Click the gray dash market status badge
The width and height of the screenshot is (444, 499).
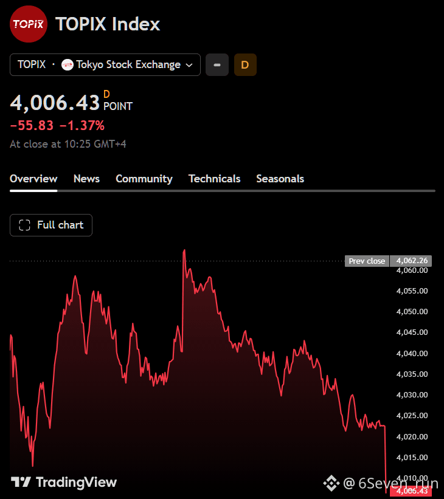click(x=217, y=64)
